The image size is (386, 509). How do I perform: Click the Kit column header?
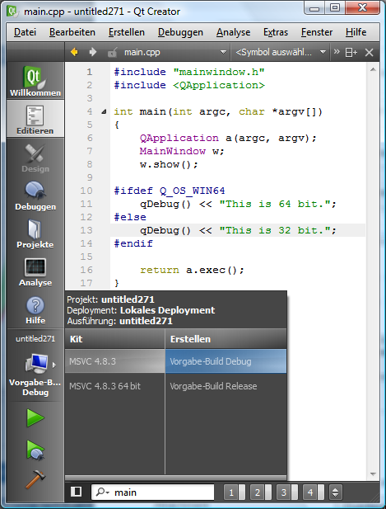pyautogui.click(x=115, y=339)
